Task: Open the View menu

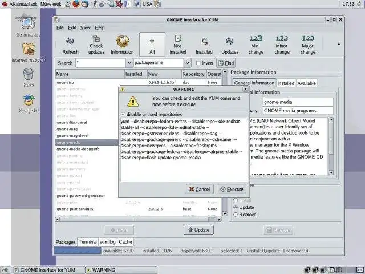Action: [85, 27]
